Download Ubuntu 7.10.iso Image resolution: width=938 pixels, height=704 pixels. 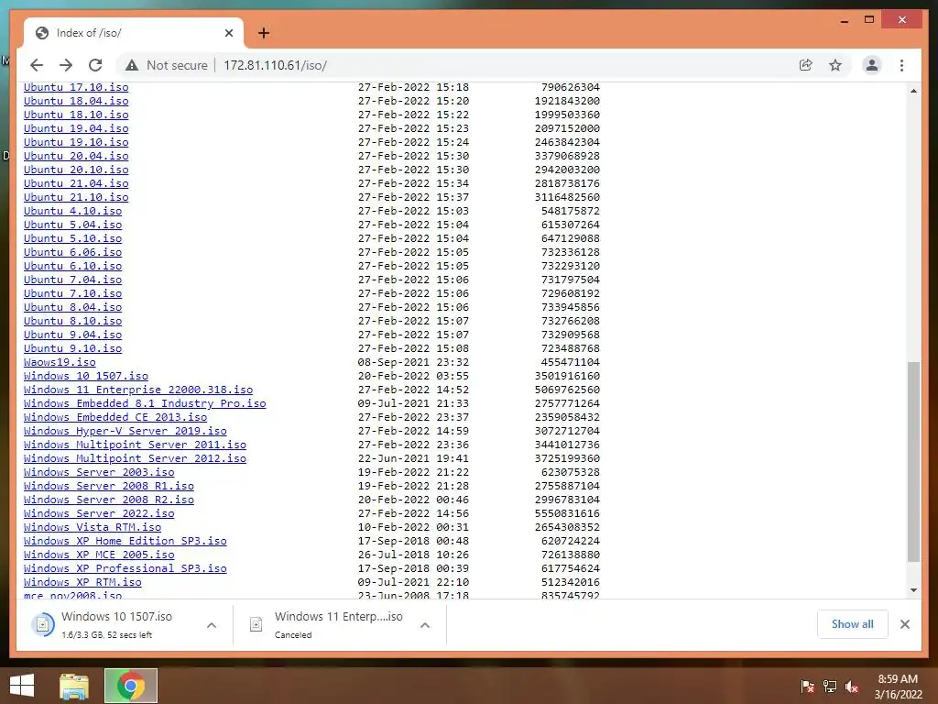pyautogui.click(x=73, y=294)
